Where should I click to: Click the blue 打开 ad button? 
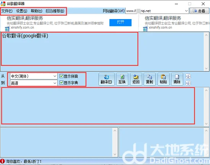pos(120,22)
